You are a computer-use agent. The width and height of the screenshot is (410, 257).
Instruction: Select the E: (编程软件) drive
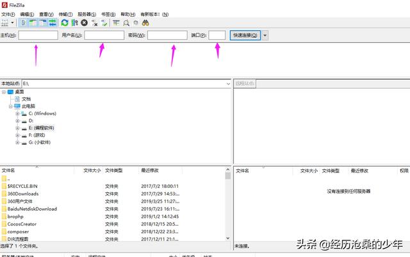pos(41,128)
